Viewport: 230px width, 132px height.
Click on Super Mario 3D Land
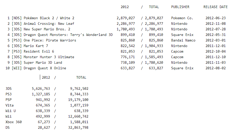(43, 63)
